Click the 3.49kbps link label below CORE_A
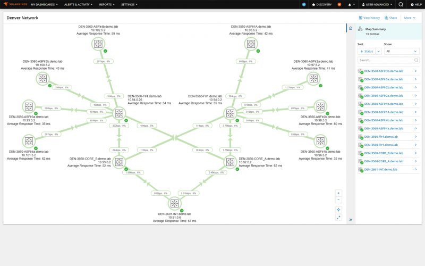 (216, 172)
